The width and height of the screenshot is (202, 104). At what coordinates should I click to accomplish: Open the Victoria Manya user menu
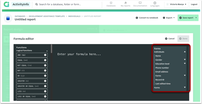[176, 4]
